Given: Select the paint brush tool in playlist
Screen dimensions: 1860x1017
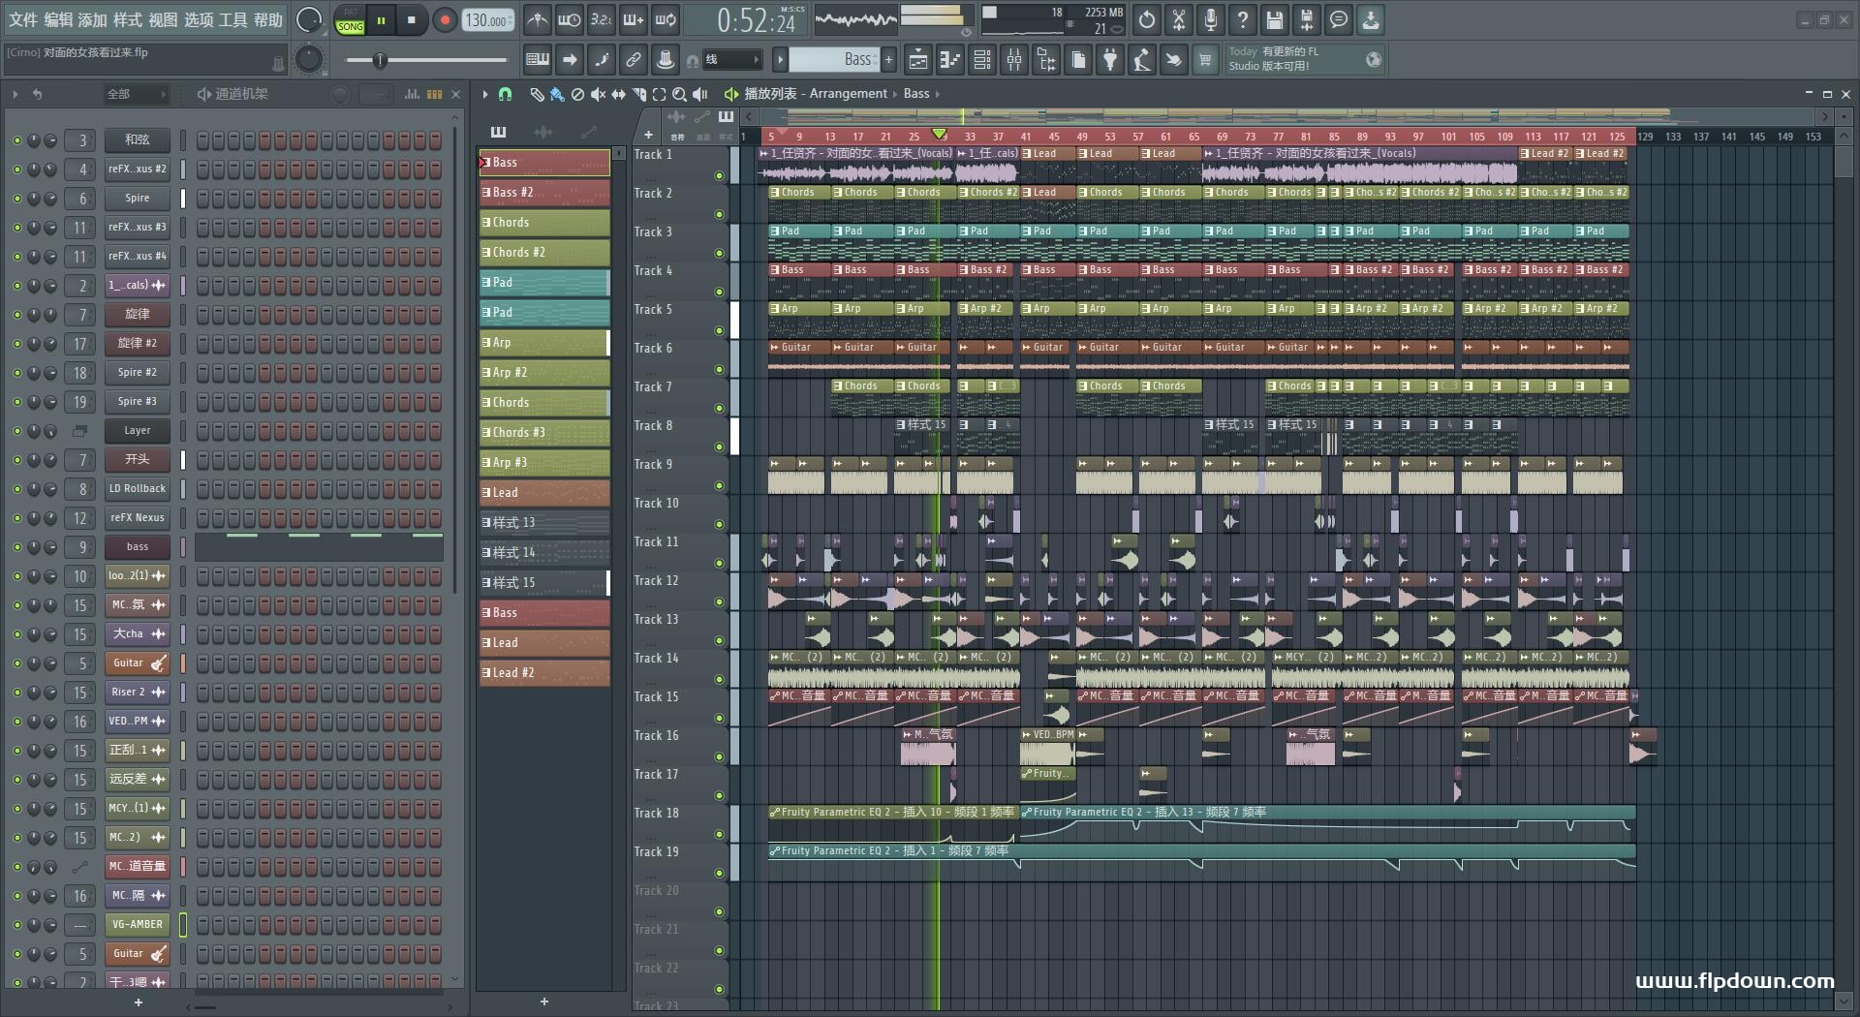Looking at the screenshot, I should click(556, 94).
